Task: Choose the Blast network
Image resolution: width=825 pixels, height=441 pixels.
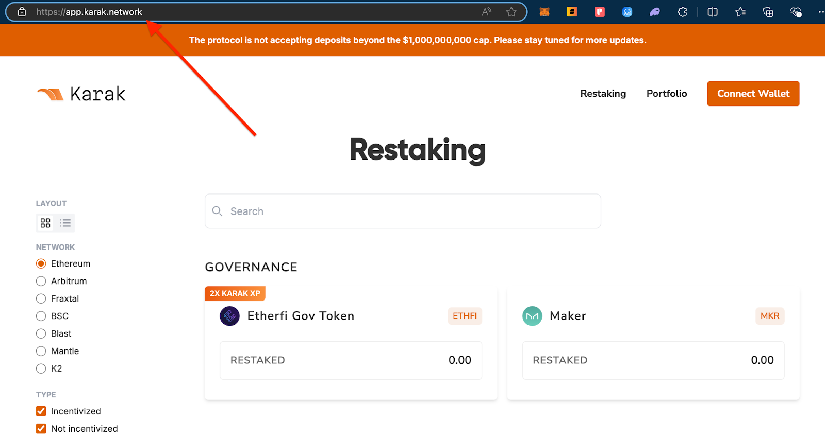Action: [41, 333]
